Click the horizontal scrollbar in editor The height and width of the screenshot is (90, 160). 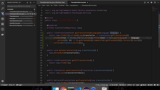[84, 83]
